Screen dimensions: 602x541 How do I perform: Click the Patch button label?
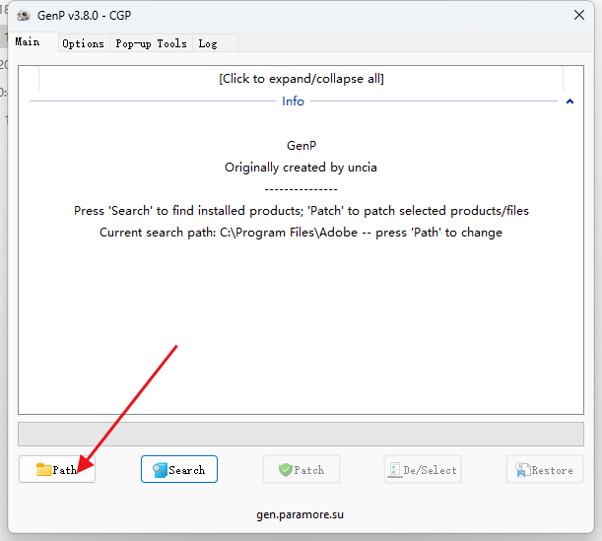tap(309, 470)
